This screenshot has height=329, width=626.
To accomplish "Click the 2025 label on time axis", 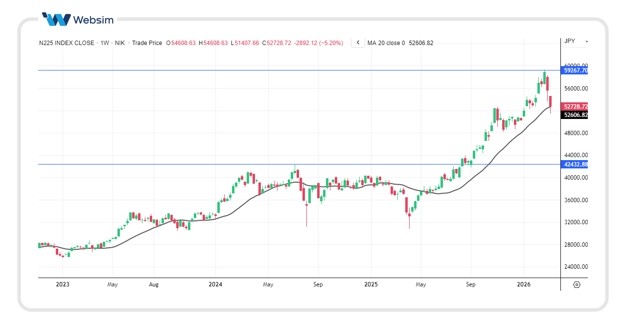I will 371,284.
